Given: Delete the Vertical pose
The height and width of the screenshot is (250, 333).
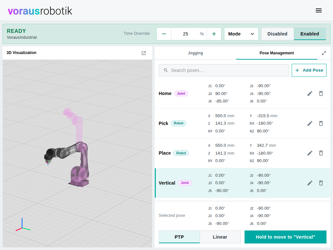Looking at the screenshot, I should [321, 183].
